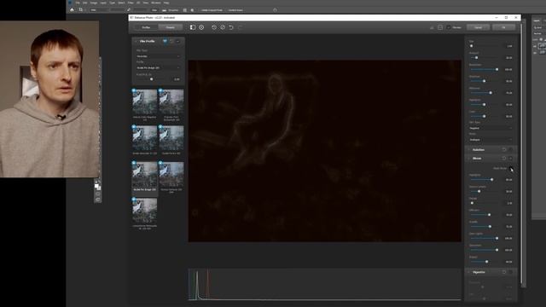Click the Push/Pull (Ev) slider

point(152,79)
